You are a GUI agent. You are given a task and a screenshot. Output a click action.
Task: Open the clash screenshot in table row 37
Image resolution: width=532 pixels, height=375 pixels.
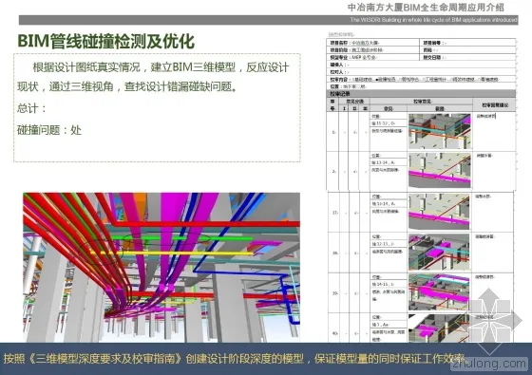click(x=439, y=212)
